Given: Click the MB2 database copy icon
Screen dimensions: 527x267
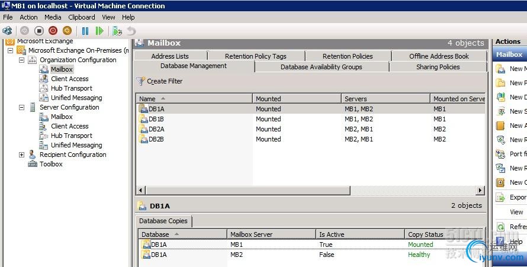Looking at the screenshot, I should pyautogui.click(x=146, y=255).
